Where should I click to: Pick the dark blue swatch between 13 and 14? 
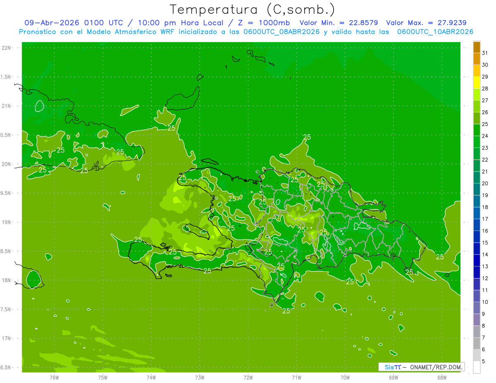[477, 260]
